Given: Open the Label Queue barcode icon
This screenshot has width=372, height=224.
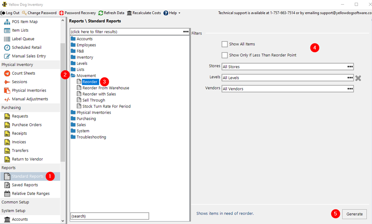Looking at the screenshot, I should [x=7, y=39].
